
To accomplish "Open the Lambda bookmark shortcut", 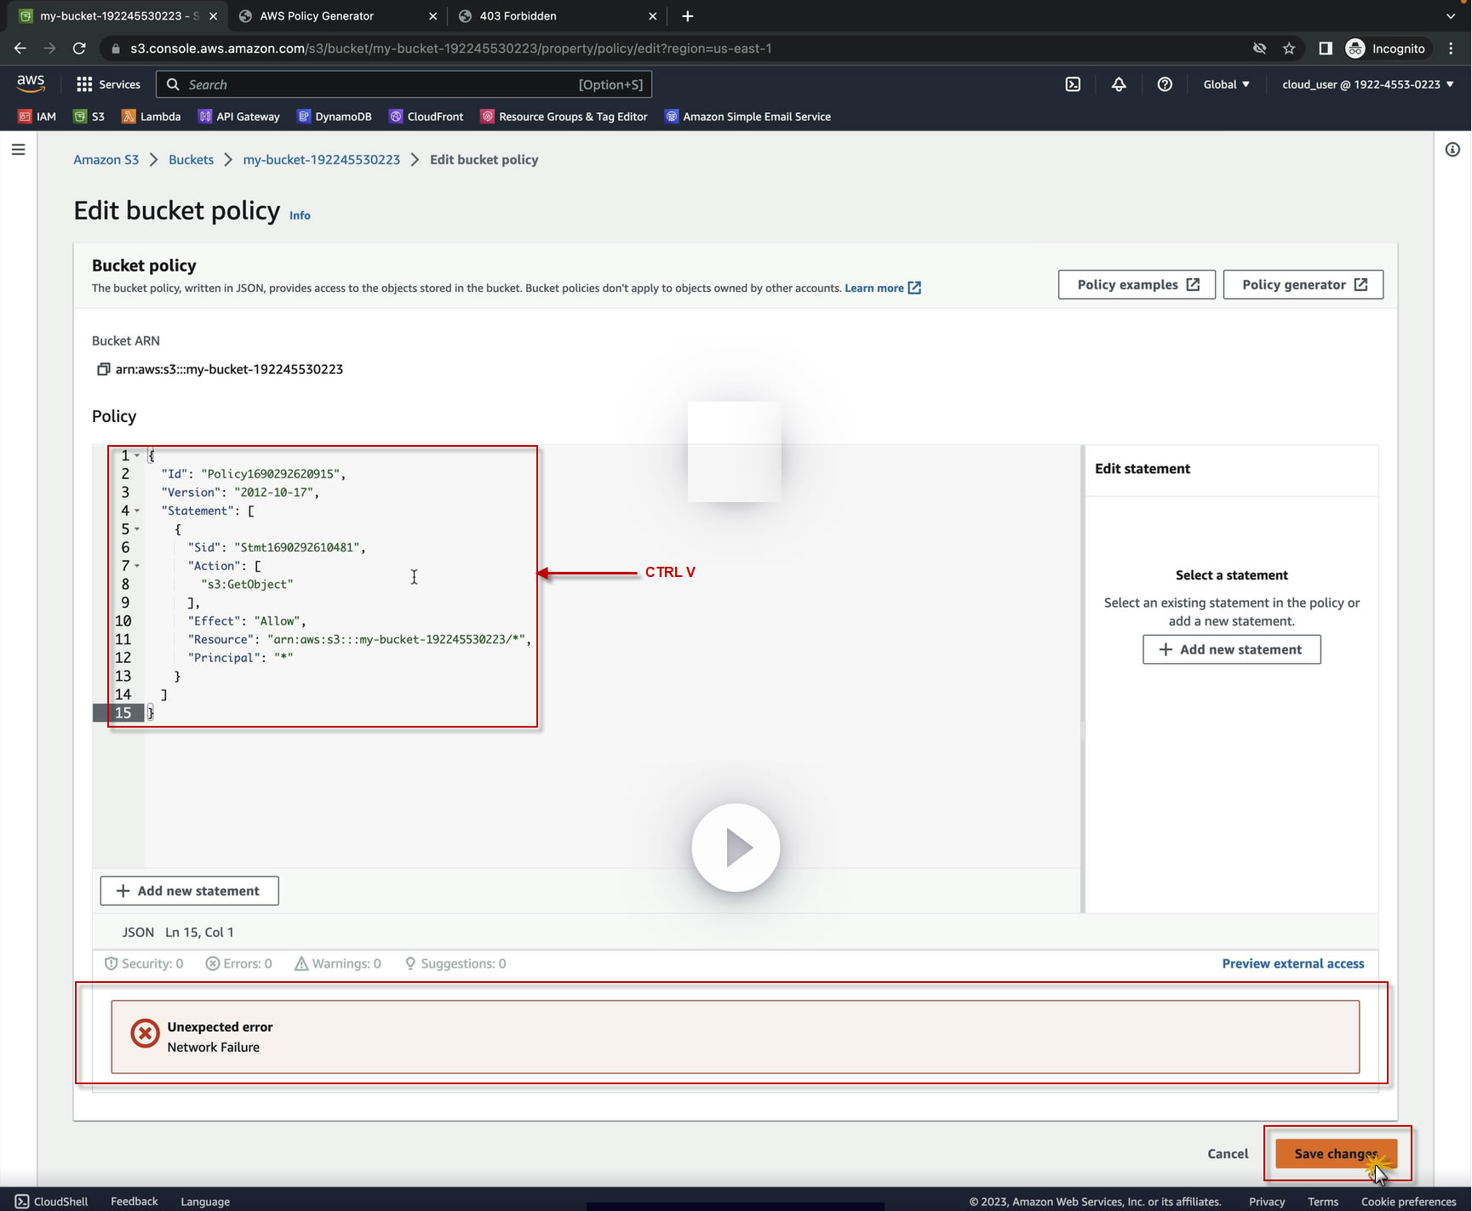I will click(x=152, y=117).
